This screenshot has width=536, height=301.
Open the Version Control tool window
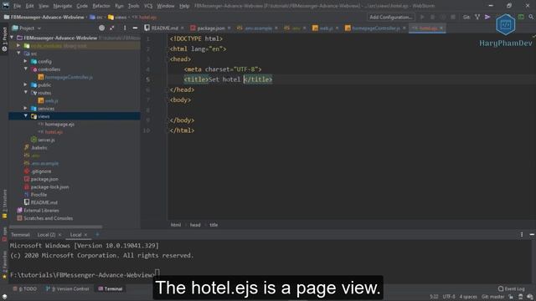click(68, 288)
